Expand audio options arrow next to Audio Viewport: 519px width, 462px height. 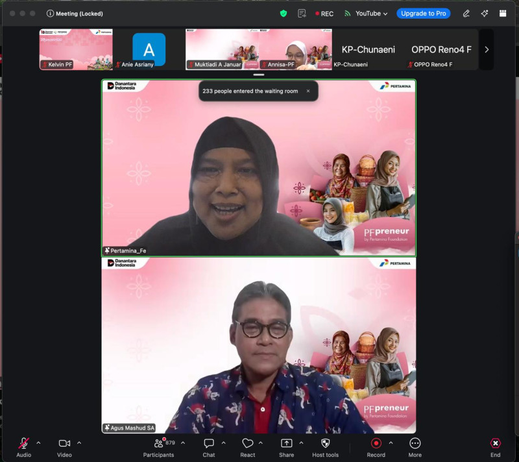(x=38, y=443)
